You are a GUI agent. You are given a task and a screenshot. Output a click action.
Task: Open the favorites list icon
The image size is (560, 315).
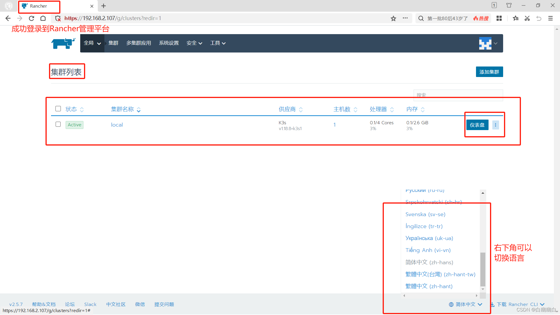(516, 18)
